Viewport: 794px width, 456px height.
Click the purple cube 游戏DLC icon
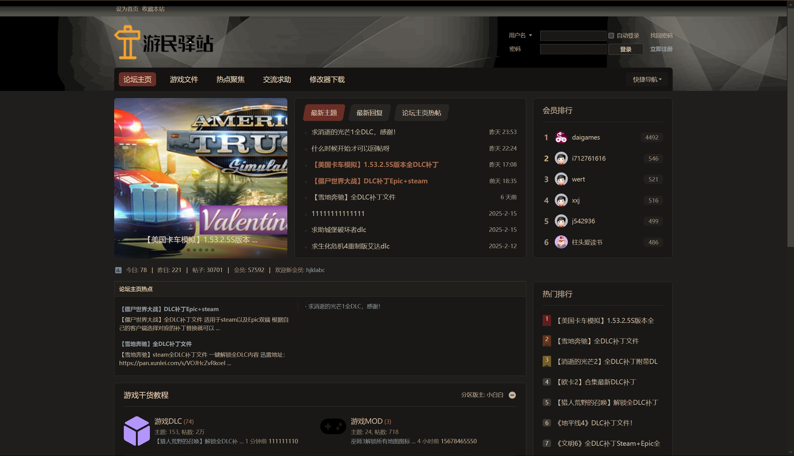[137, 431]
